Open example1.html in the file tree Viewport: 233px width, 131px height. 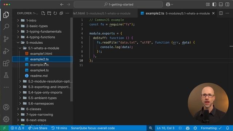tap(42, 53)
